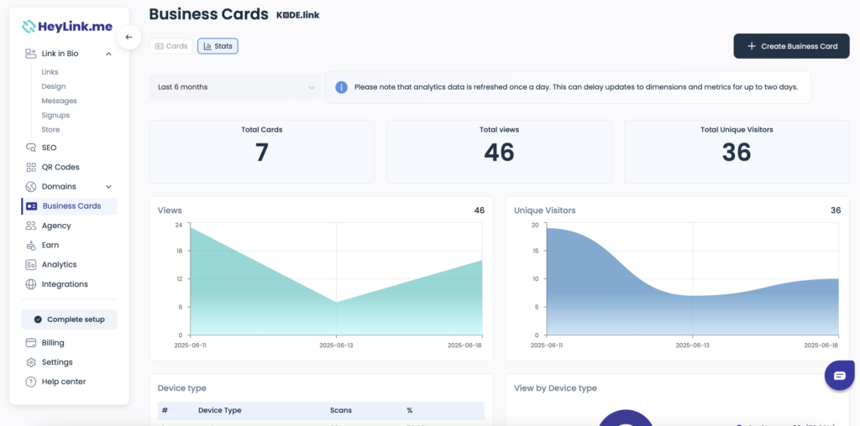Navigate to SEO page
860x426 pixels.
tap(49, 148)
